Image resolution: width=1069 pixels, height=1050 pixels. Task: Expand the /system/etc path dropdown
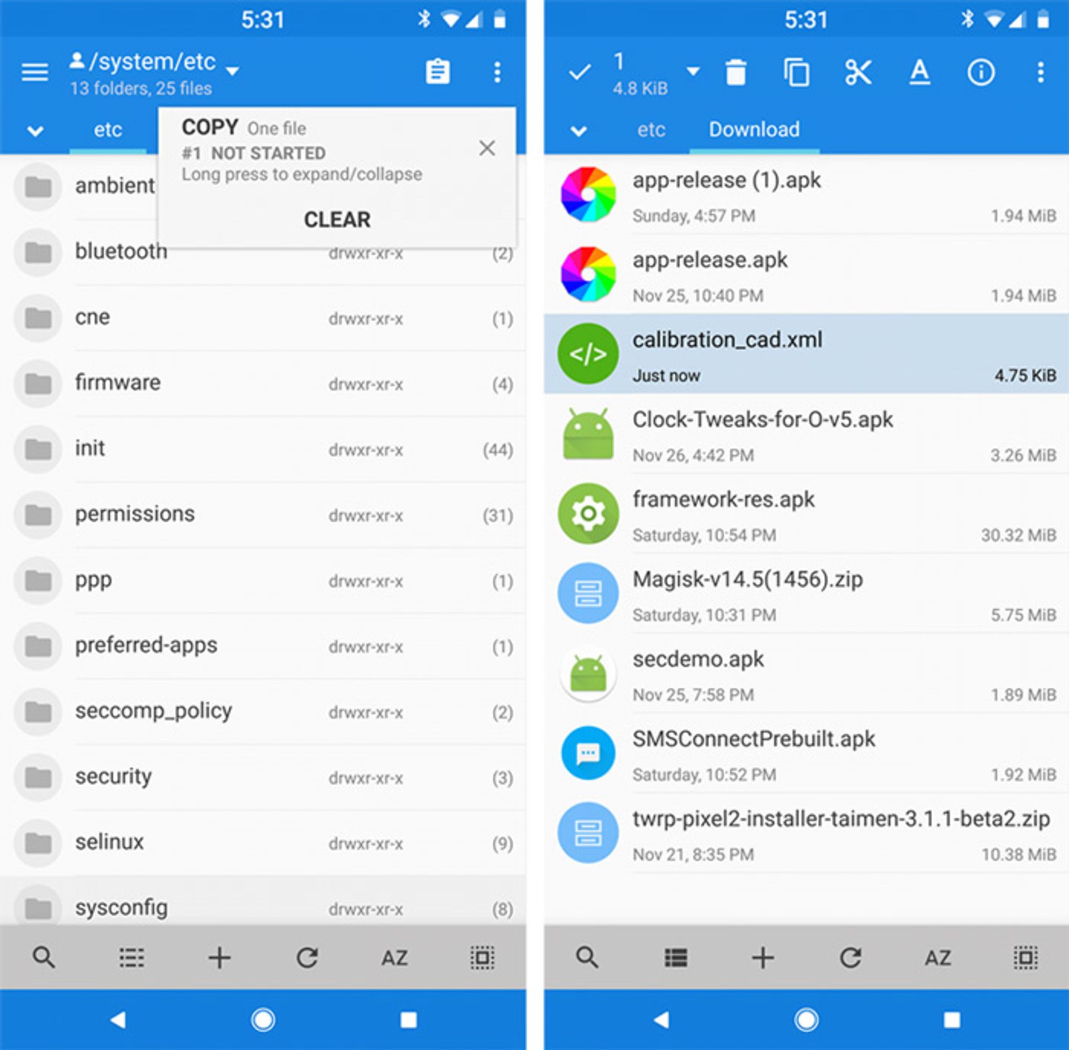pos(233,71)
